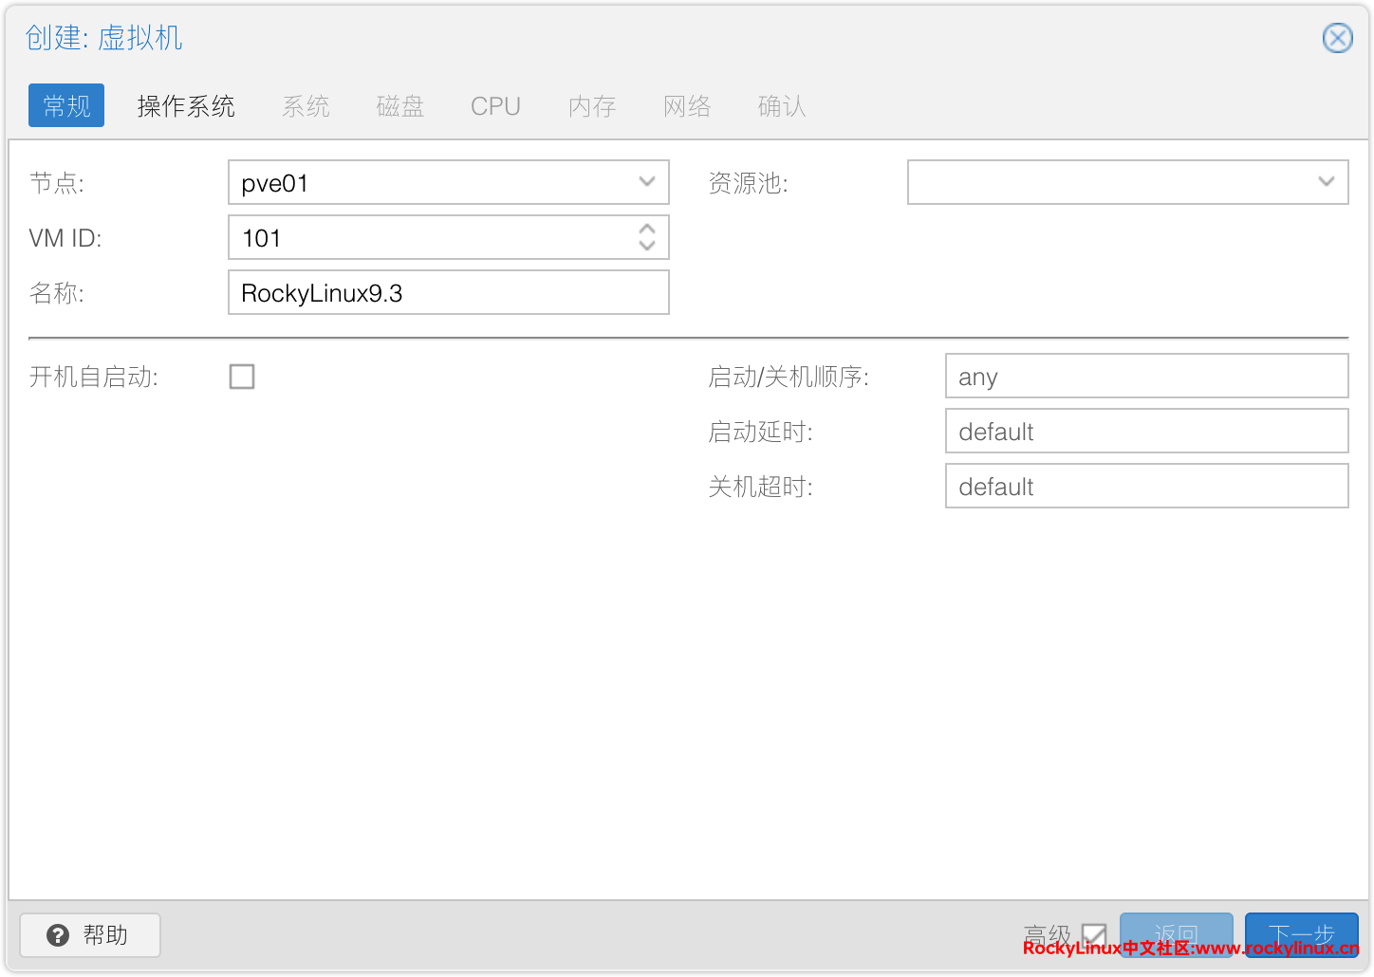Image resolution: width=1374 pixels, height=977 pixels.
Task: Focus the 启动延时 startup delay field
Action: point(1146,432)
